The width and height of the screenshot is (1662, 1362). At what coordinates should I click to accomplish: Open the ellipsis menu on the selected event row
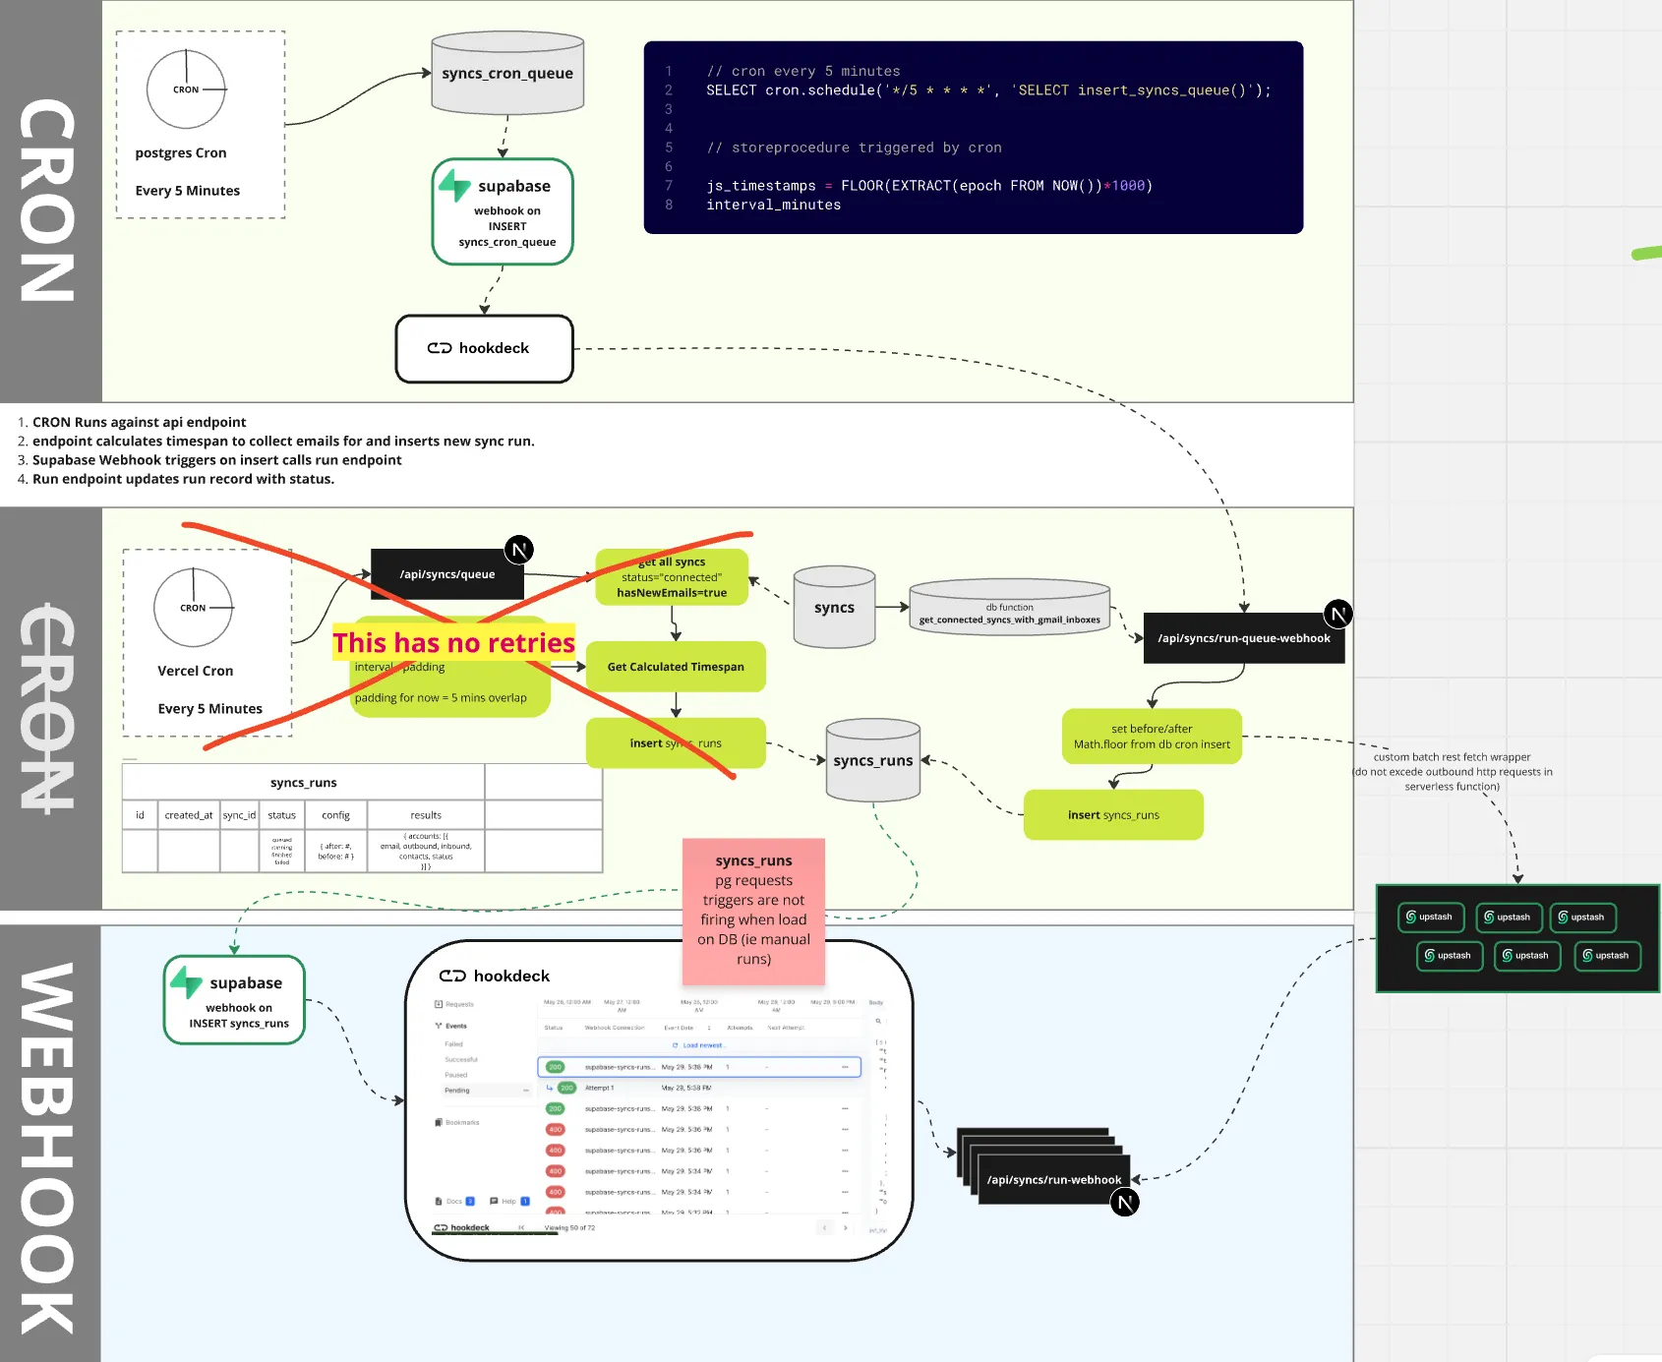[x=846, y=1067]
